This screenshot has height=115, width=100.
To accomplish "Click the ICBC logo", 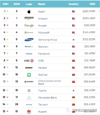I will point(29,61).
